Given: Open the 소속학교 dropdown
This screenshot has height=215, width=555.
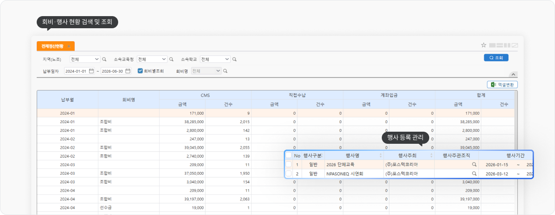Looking at the screenshot, I should click(x=215, y=59).
